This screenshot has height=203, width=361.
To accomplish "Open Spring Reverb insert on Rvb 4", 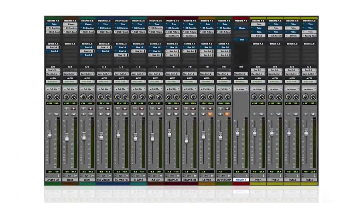I will pos(309,36).
